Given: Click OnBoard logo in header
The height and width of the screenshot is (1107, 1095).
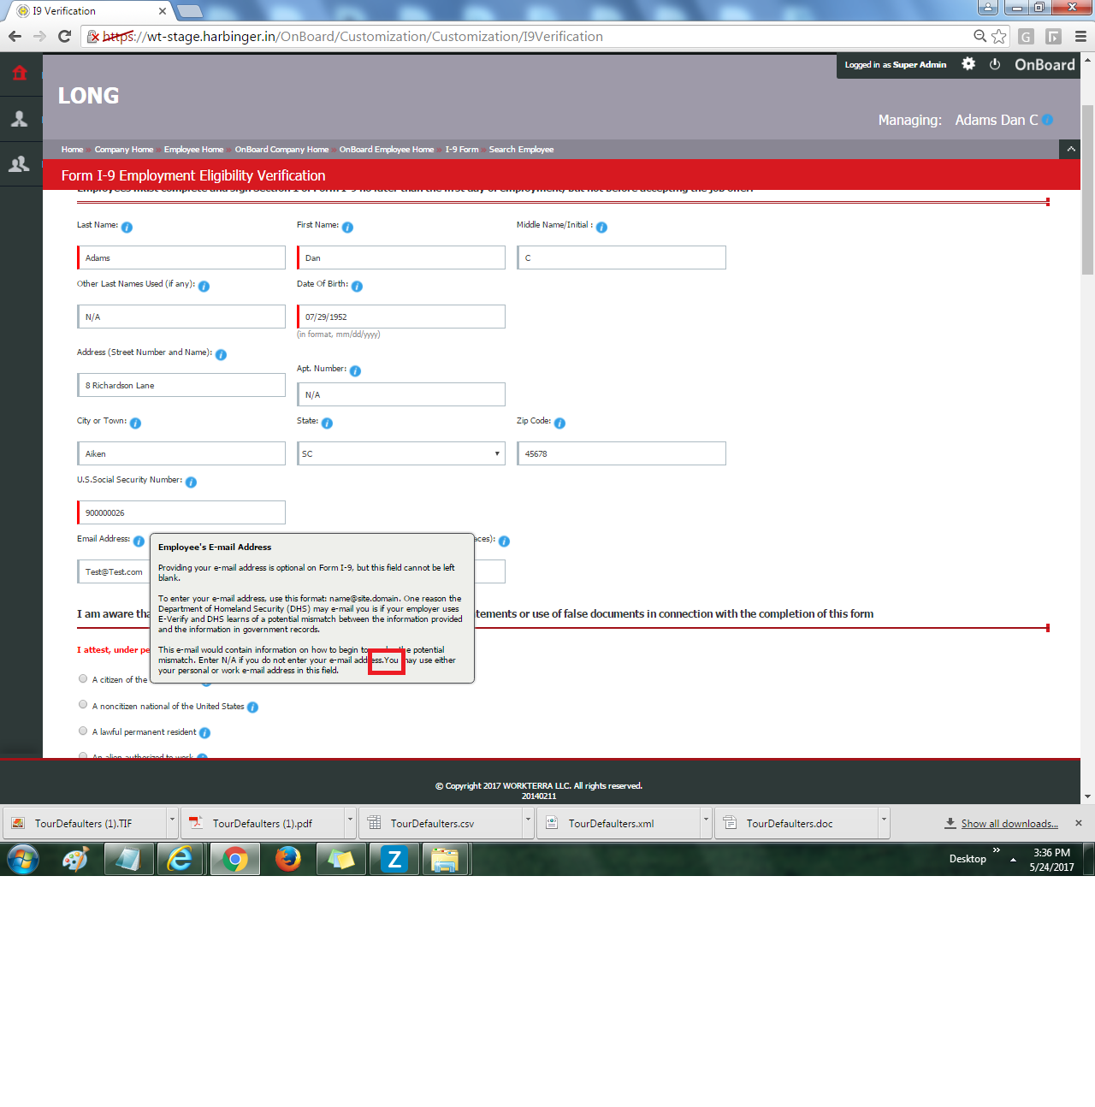Looking at the screenshot, I should tap(1045, 65).
